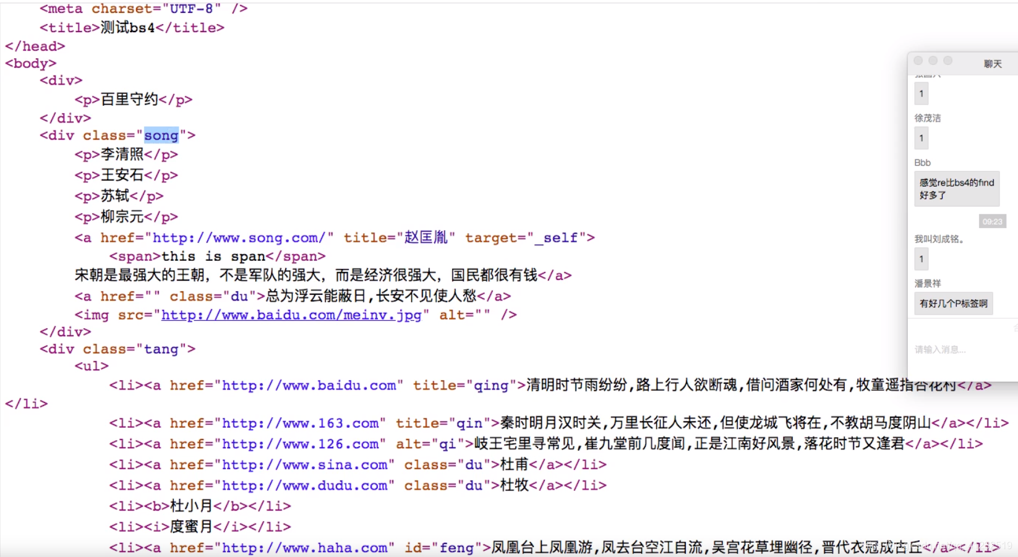This screenshot has height=557, width=1018.
Task: Click the id attribute value feng
Action: click(456, 548)
